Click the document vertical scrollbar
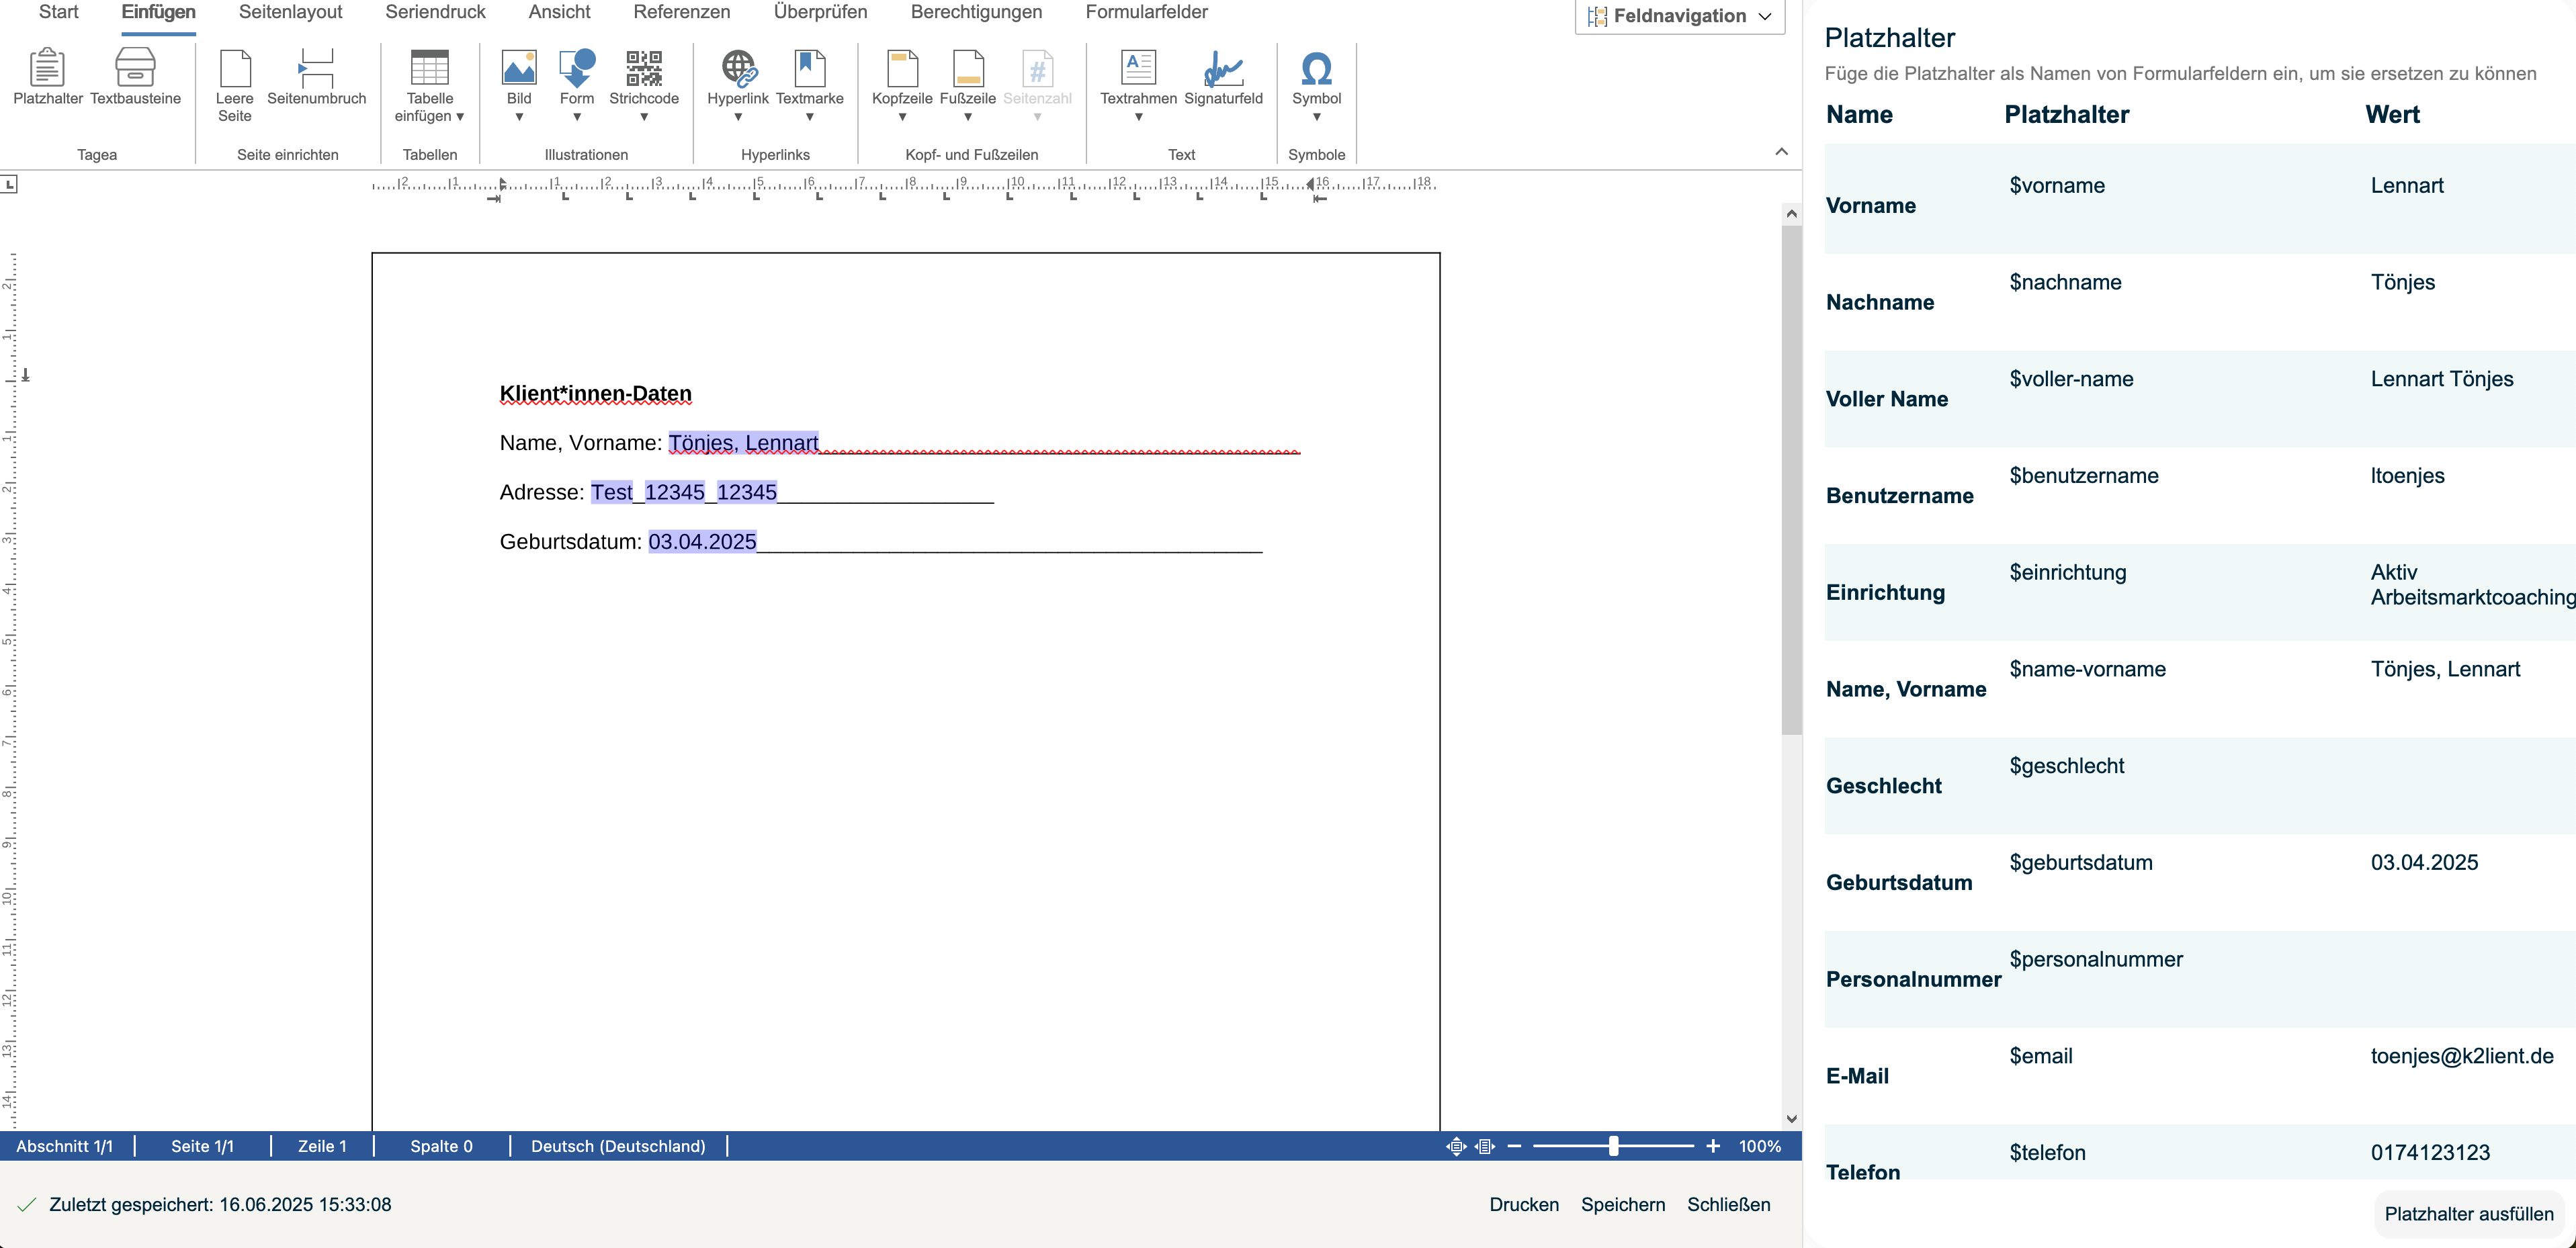Image resolution: width=2576 pixels, height=1248 pixels. pos(1791,480)
